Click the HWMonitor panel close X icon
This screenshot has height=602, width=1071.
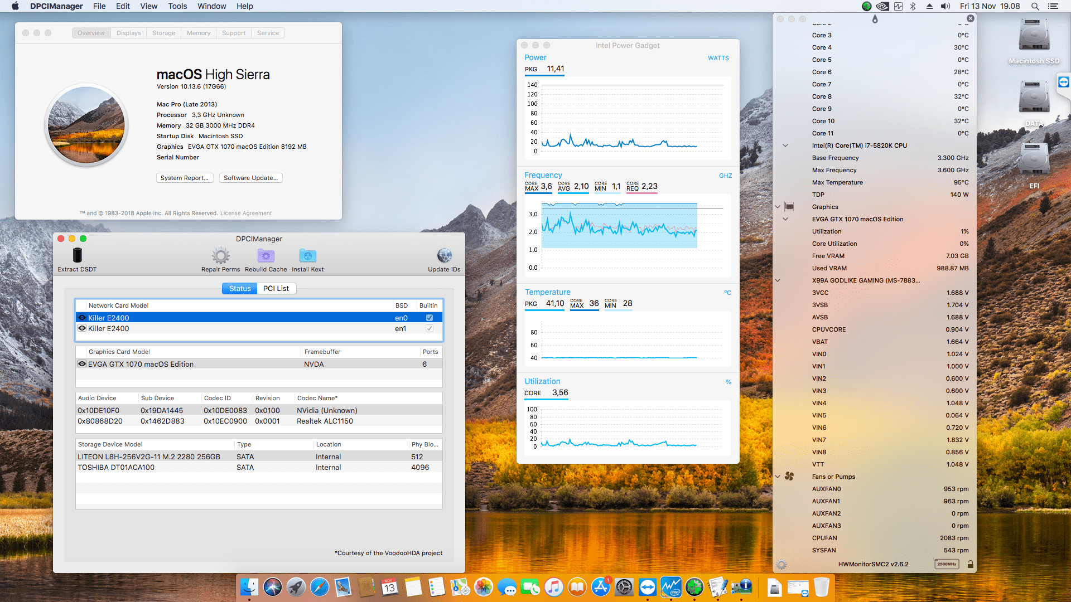pos(971,18)
